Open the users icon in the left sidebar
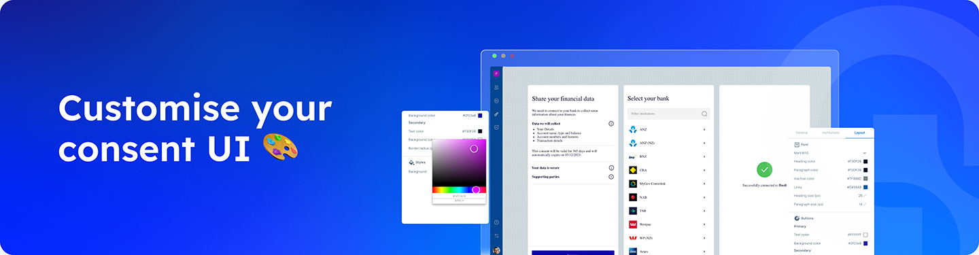This screenshot has height=255, width=979. (496, 87)
